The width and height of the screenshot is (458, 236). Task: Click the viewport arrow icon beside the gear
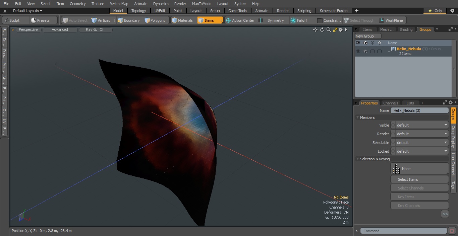click(x=346, y=30)
